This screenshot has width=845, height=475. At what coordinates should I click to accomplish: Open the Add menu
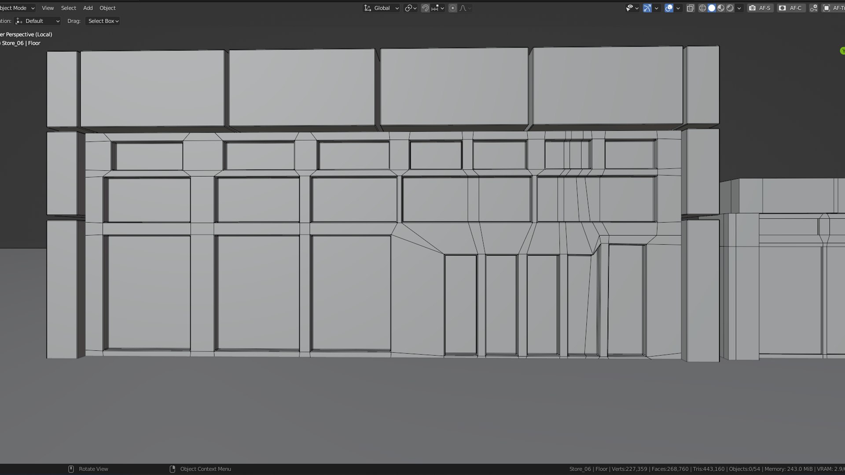(88, 8)
